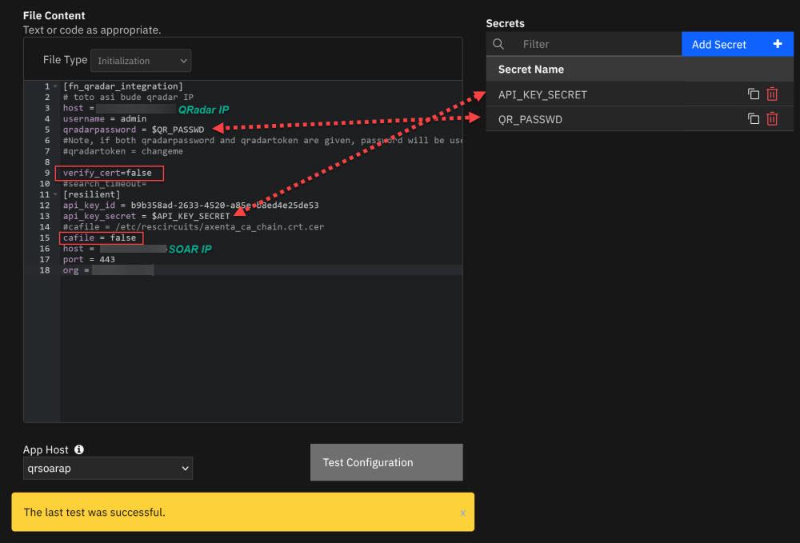Click the Add Secret button
Viewport: 800px width, 543px height.
pos(719,44)
